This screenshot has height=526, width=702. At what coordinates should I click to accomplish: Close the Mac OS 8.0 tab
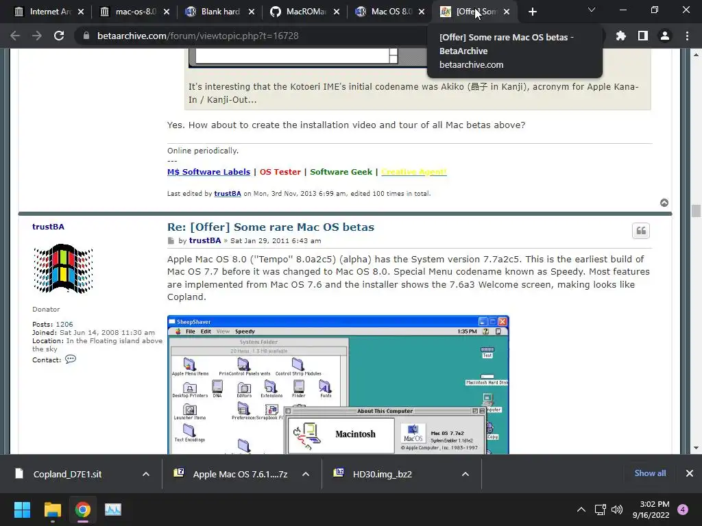tap(422, 12)
